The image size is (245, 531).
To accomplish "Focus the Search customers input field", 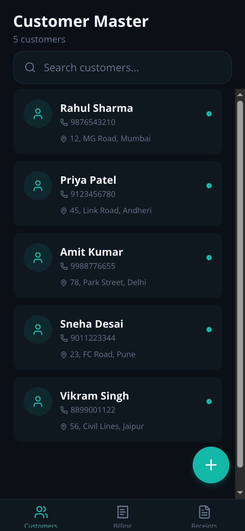I will (x=122, y=67).
